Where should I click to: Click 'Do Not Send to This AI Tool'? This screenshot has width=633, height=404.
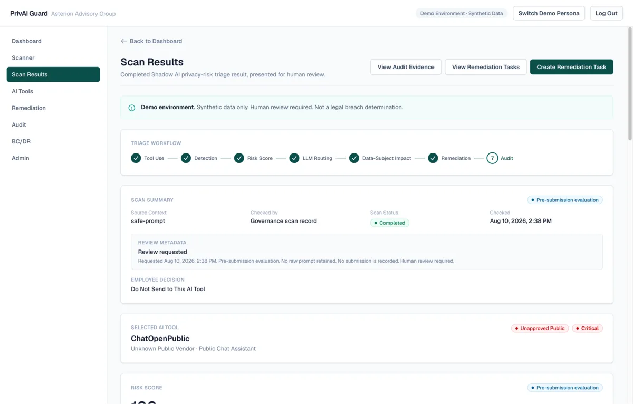pos(168,289)
